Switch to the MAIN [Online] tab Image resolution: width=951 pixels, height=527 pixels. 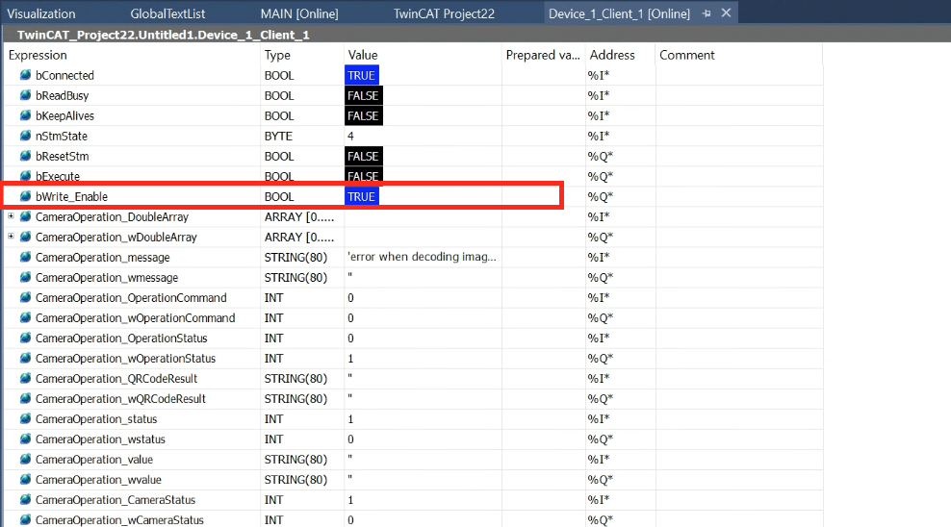[x=299, y=13]
